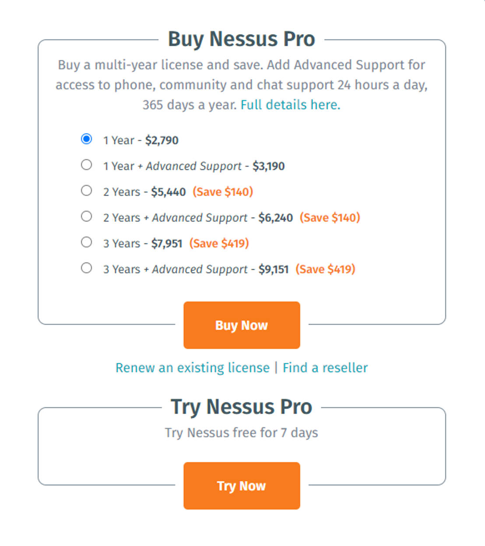Open the Full details here link
Viewport: 485px width, 546px height.
(x=290, y=105)
